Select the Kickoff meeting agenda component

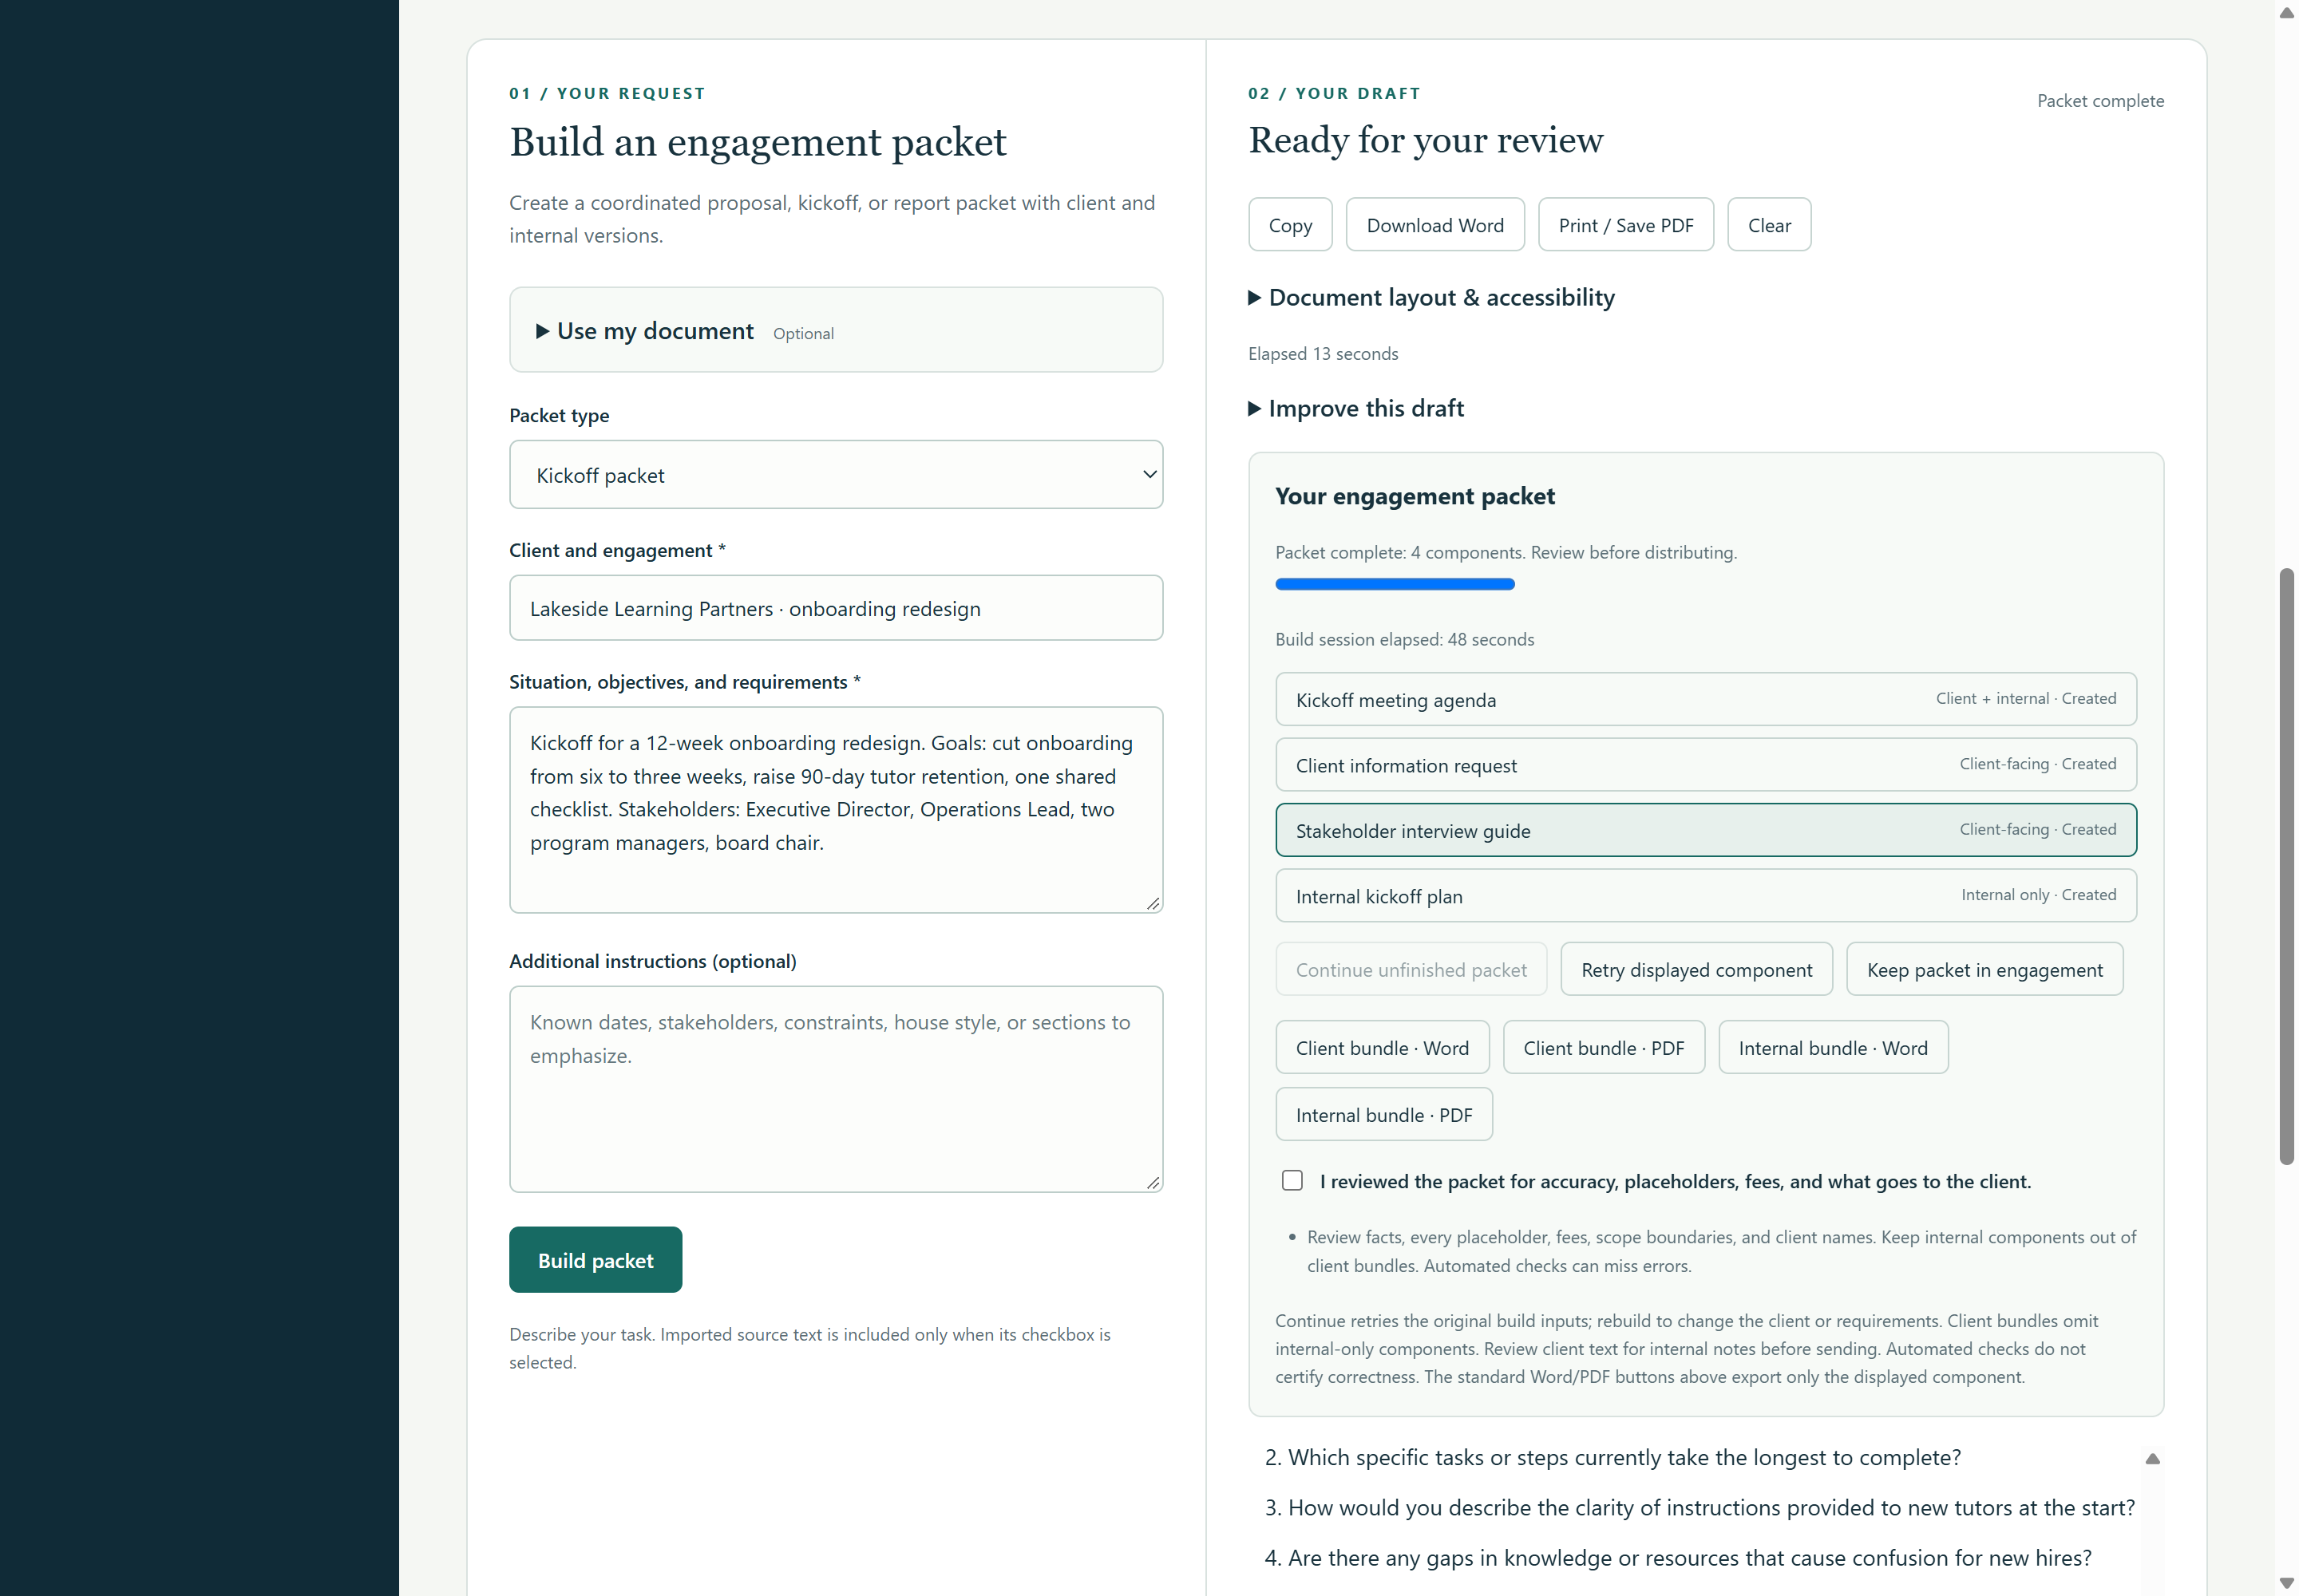tap(1706, 699)
